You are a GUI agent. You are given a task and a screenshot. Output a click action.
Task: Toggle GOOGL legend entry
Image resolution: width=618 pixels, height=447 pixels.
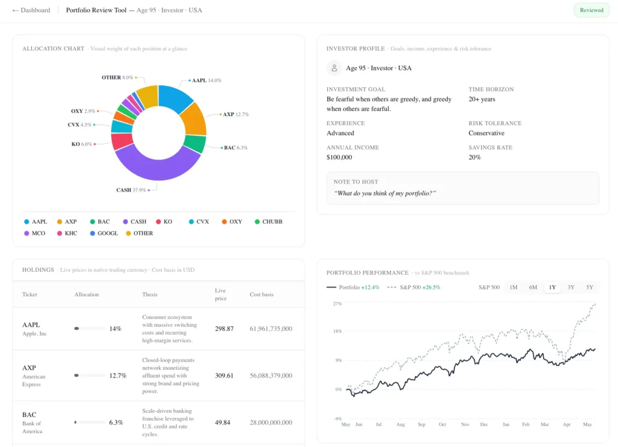104,233
